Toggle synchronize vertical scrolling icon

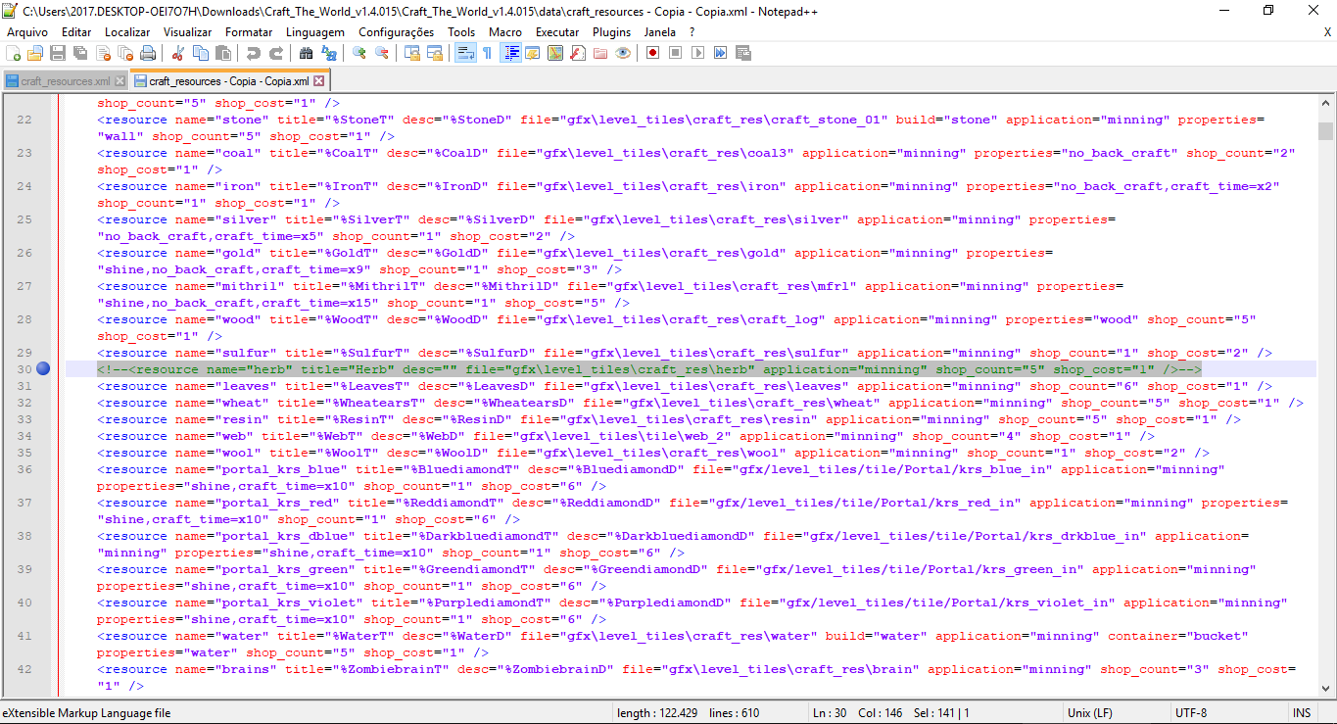click(x=412, y=53)
